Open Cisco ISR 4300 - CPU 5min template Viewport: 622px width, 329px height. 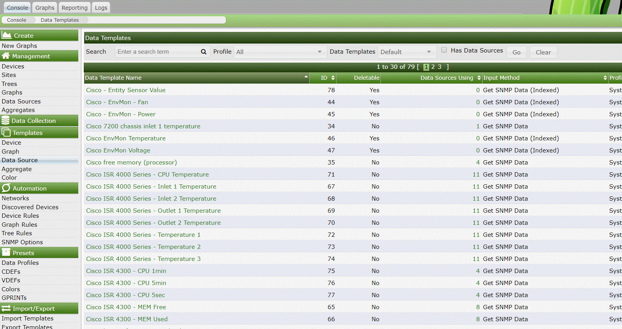(126, 283)
